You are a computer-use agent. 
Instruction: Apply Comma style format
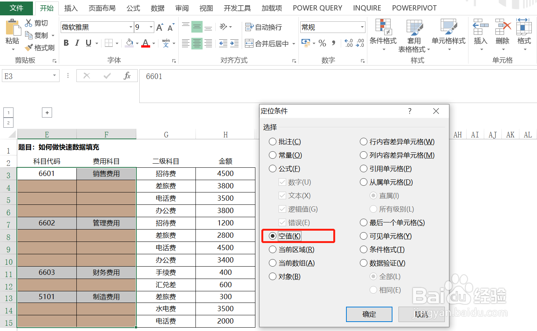333,43
